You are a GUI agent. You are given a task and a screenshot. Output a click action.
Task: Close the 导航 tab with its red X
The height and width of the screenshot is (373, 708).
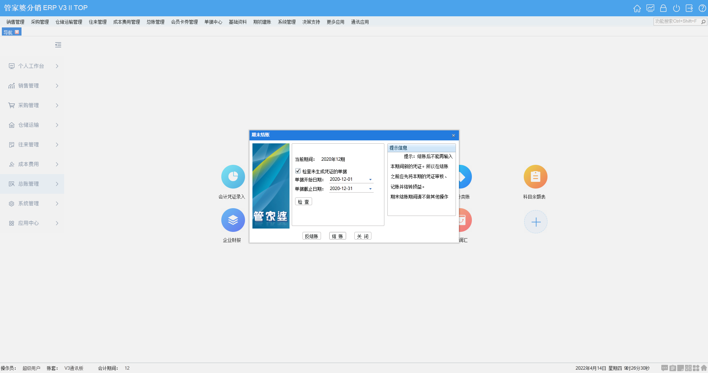click(17, 32)
